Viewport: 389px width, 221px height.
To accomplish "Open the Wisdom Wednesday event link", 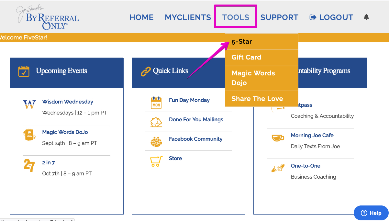I will (68, 102).
